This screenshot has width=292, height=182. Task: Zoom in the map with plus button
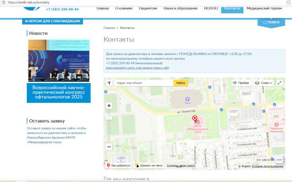click(109, 106)
